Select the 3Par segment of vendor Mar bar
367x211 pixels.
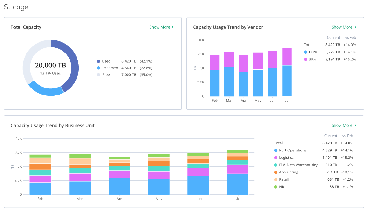pos(229,59)
